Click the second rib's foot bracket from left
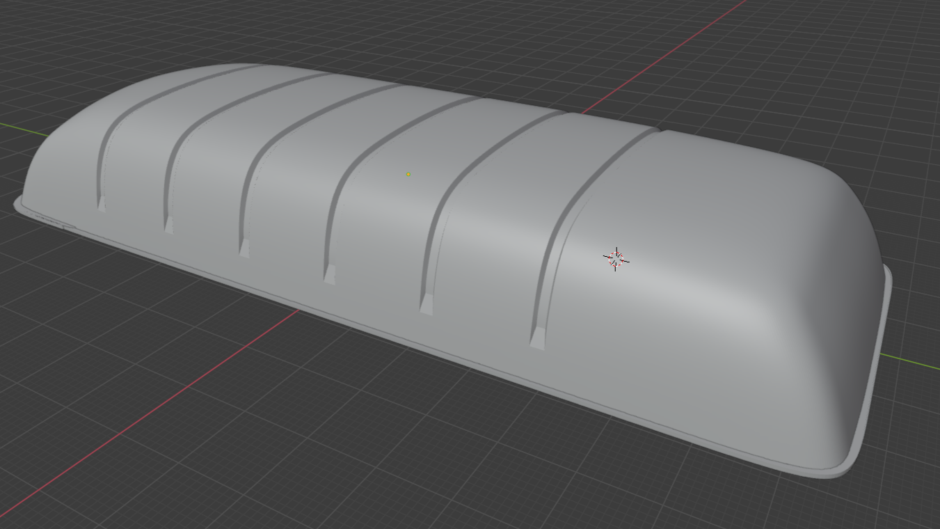940x529 pixels. (168, 224)
